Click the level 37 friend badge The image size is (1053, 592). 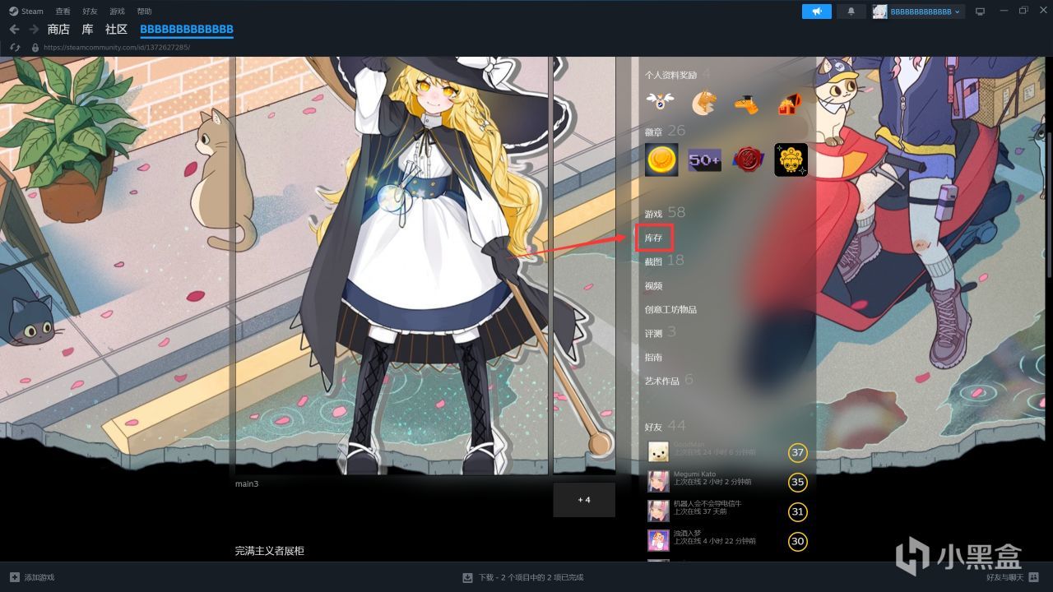(x=797, y=452)
